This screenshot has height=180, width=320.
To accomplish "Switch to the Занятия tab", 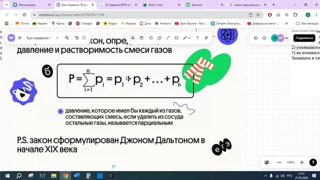I will (x=204, y=4).
